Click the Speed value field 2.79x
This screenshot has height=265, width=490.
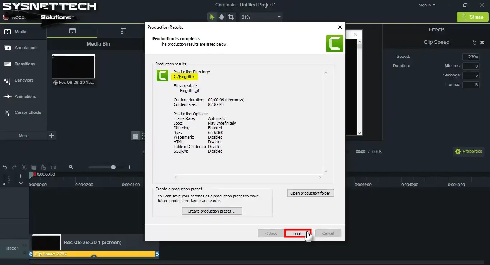tap(471, 57)
